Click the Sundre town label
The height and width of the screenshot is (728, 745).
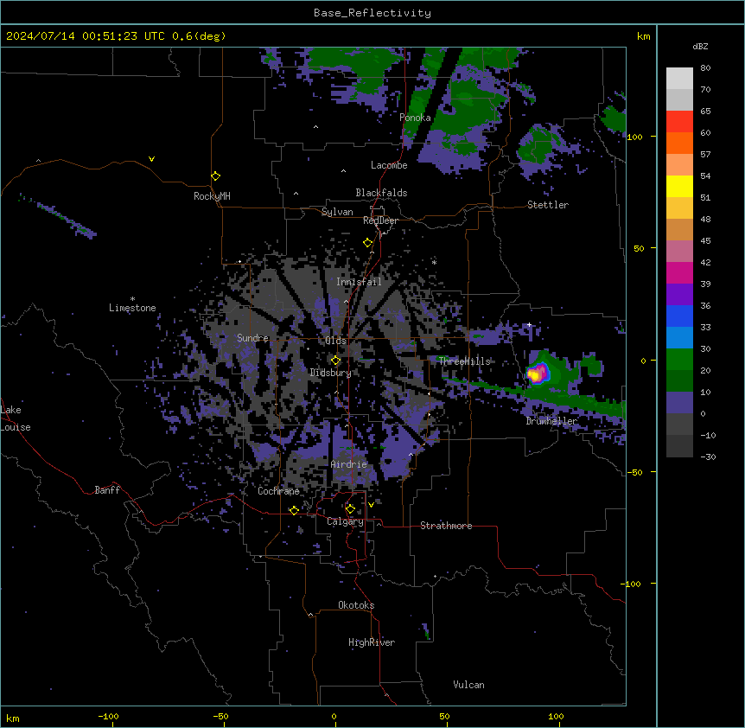(x=252, y=338)
